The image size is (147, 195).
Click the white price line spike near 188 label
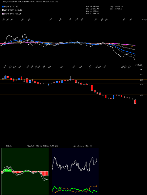click(x=23, y=34)
